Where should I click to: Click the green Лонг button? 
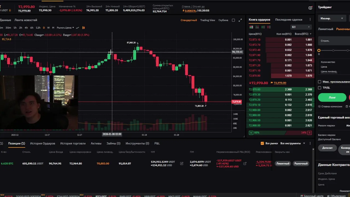332,97
